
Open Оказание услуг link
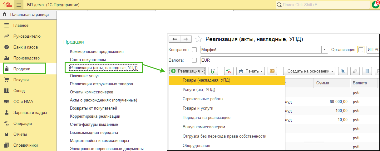click(85, 76)
